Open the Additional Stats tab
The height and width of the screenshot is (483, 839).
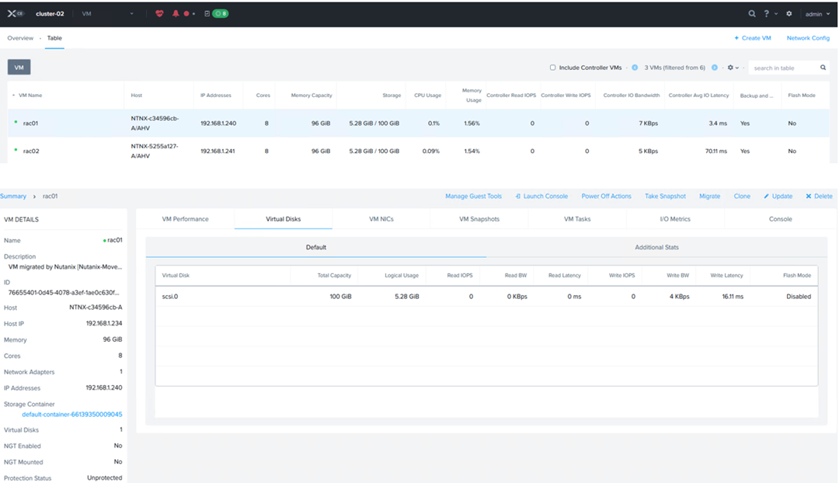point(656,247)
